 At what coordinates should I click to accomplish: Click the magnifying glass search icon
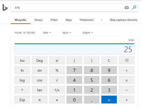134,7
